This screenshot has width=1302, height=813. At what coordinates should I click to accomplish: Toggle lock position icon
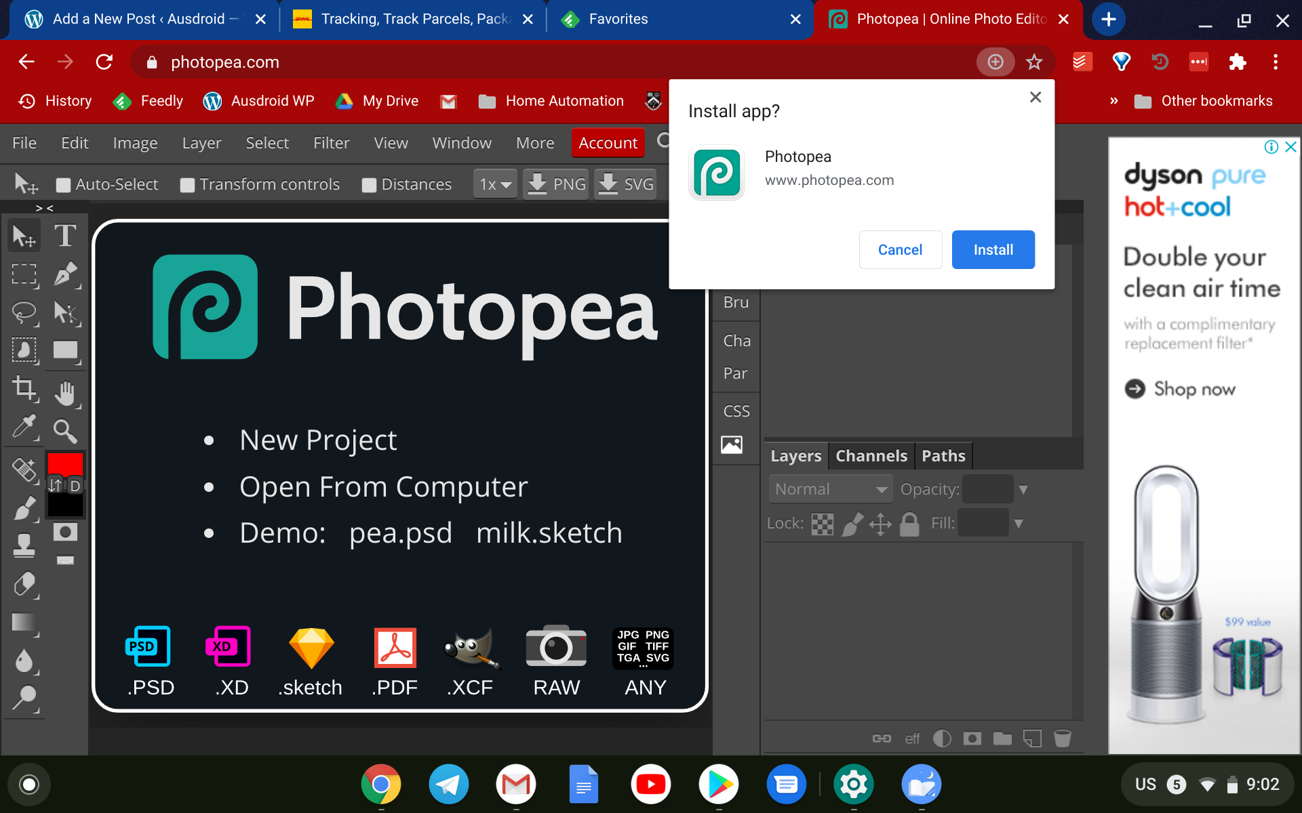pyautogui.click(x=880, y=524)
